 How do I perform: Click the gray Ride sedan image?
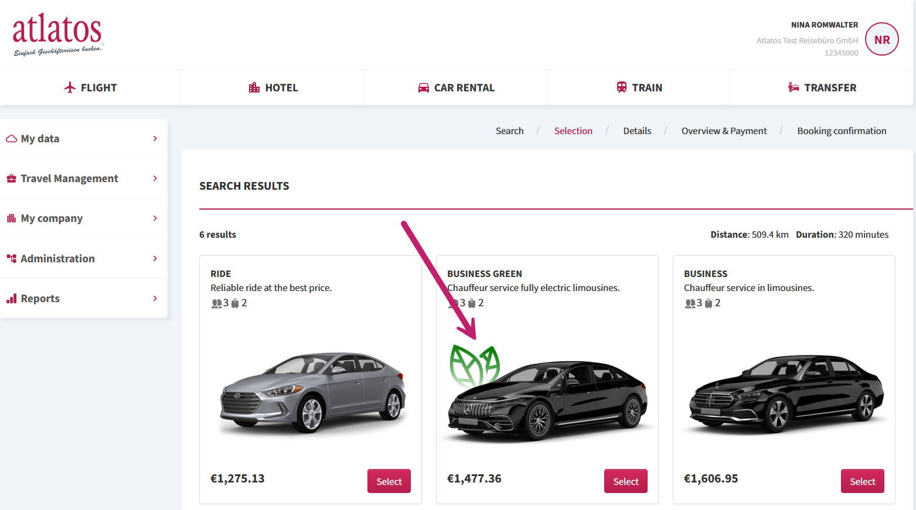tap(312, 393)
